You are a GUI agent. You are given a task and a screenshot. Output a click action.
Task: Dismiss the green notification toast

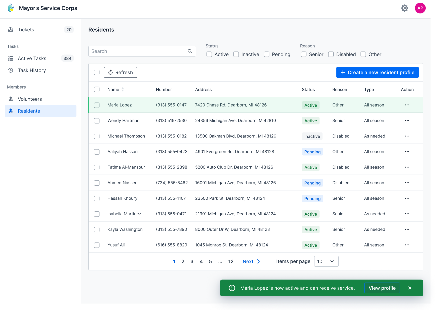point(410,288)
